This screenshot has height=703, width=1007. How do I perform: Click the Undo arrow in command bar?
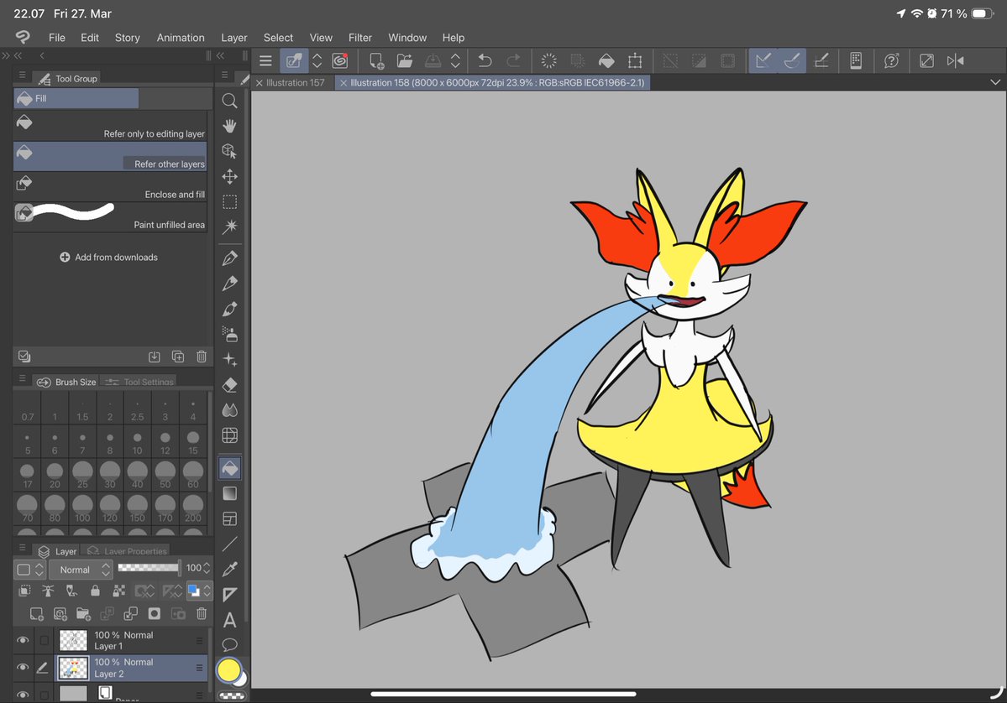click(485, 61)
